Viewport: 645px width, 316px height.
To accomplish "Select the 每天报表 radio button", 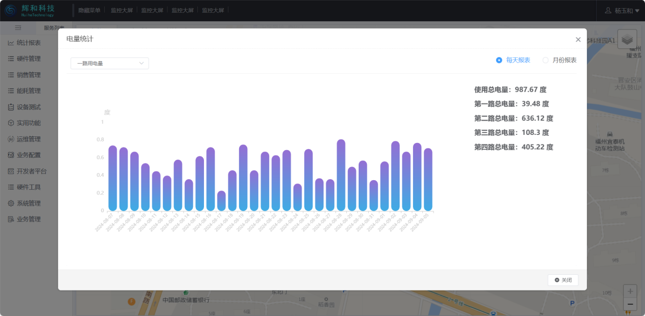I will tap(499, 60).
